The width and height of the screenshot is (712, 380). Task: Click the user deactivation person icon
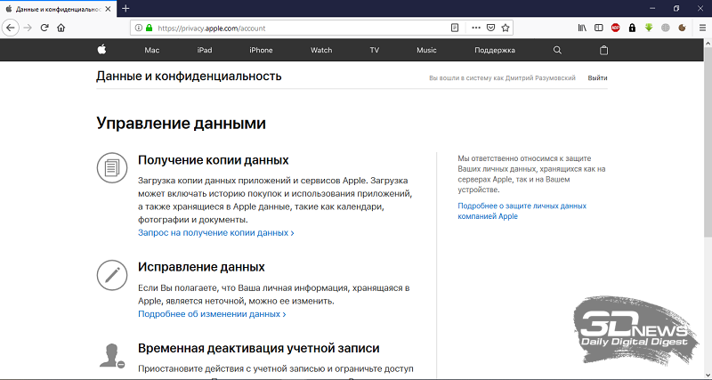coord(112,355)
